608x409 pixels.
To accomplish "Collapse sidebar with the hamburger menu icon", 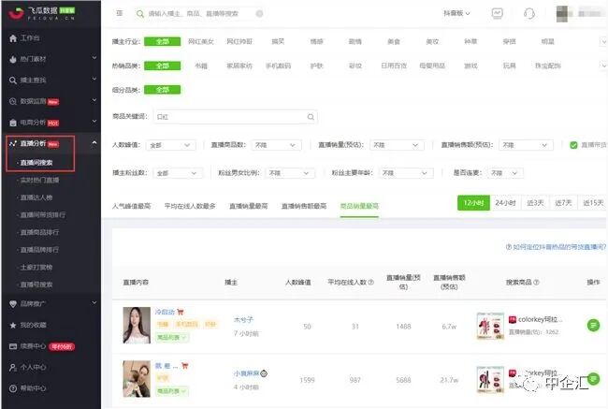I will click(120, 13).
